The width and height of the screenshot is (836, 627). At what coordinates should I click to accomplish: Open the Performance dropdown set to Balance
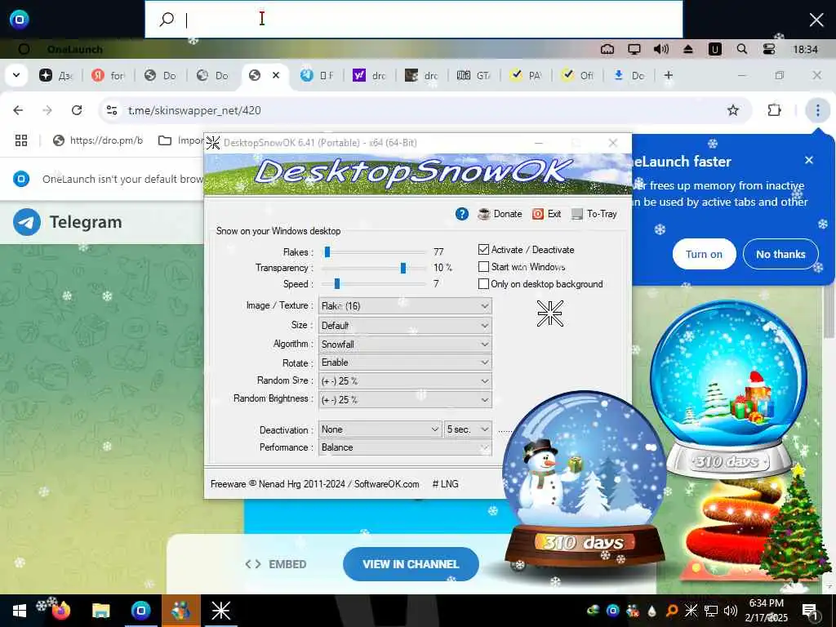[x=405, y=447]
